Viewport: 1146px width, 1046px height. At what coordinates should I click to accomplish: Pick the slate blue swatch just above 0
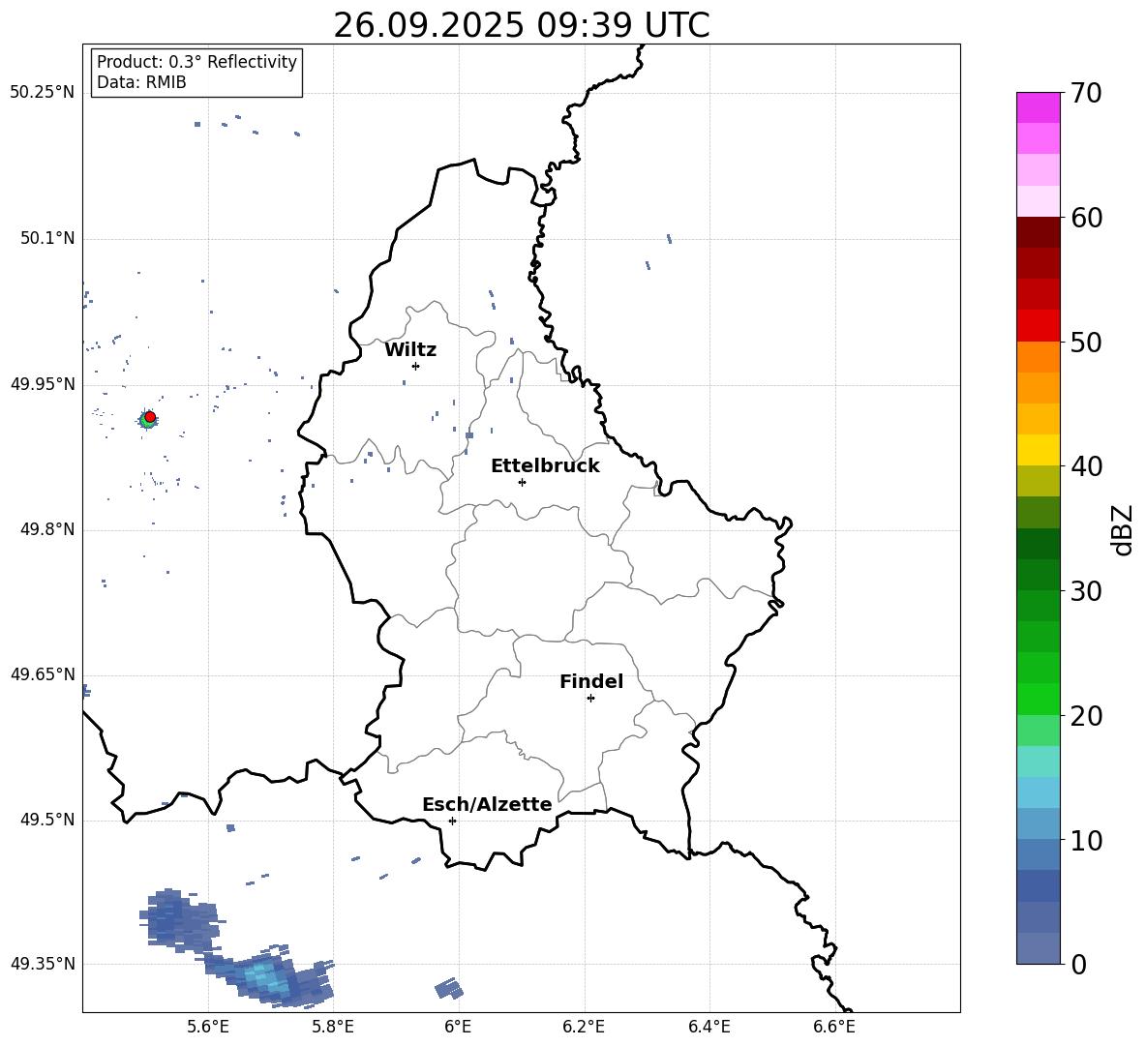tap(1039, 948)
